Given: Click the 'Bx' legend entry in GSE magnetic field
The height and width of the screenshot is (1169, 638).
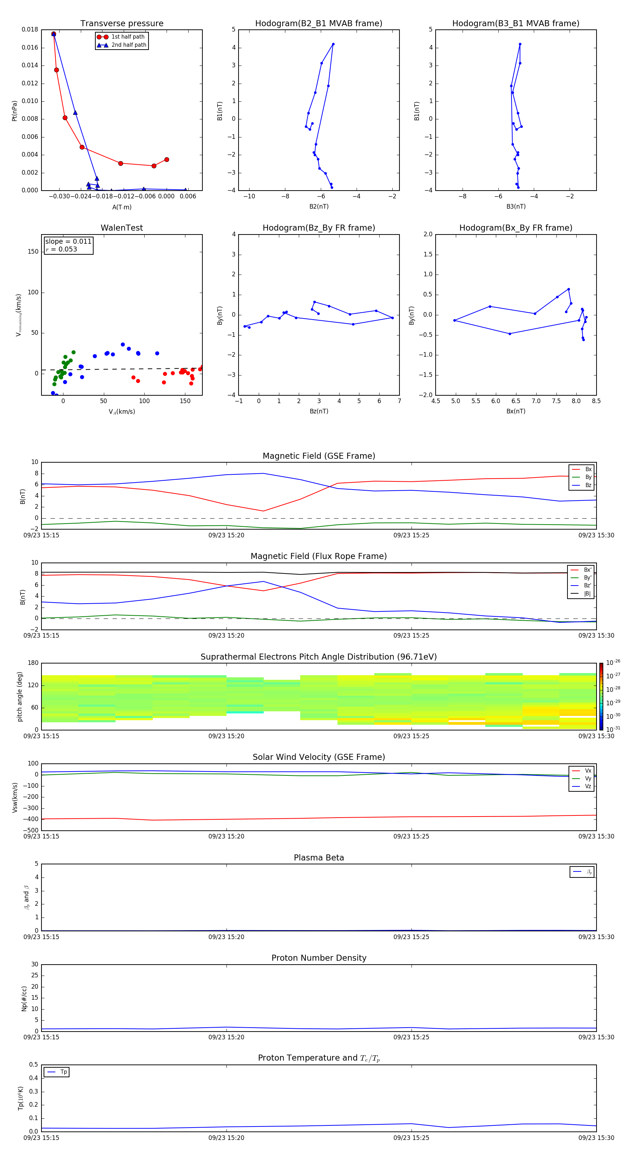Looking at the screenshot, I should click(x=582, y=469).
